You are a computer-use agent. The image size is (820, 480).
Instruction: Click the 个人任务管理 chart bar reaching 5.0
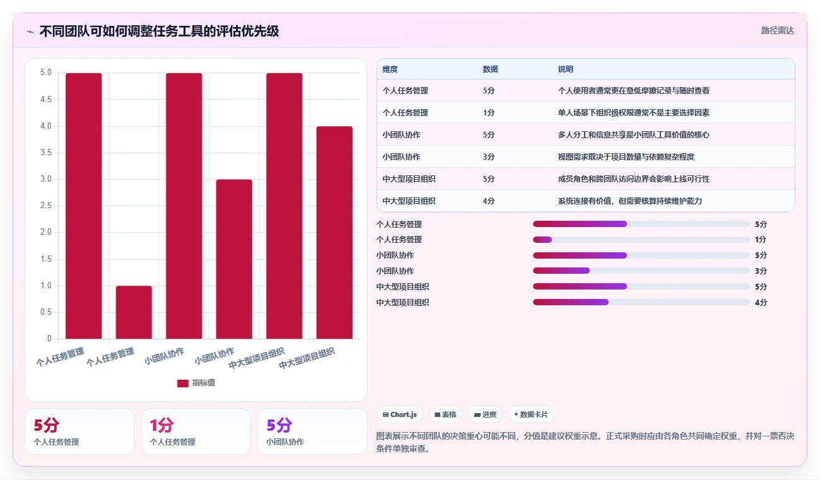[84, 206]
